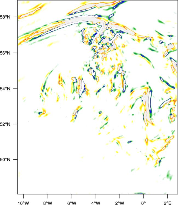The width and height of the screenshot is (178, 205).
Task: Click the 54°N latitude label
Action: click(5, 89)
